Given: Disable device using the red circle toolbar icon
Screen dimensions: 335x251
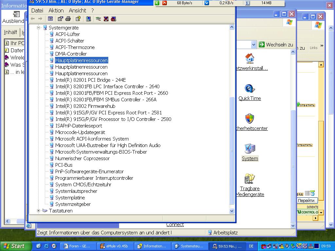Looking at the screenshot, I should pos(114,19).
